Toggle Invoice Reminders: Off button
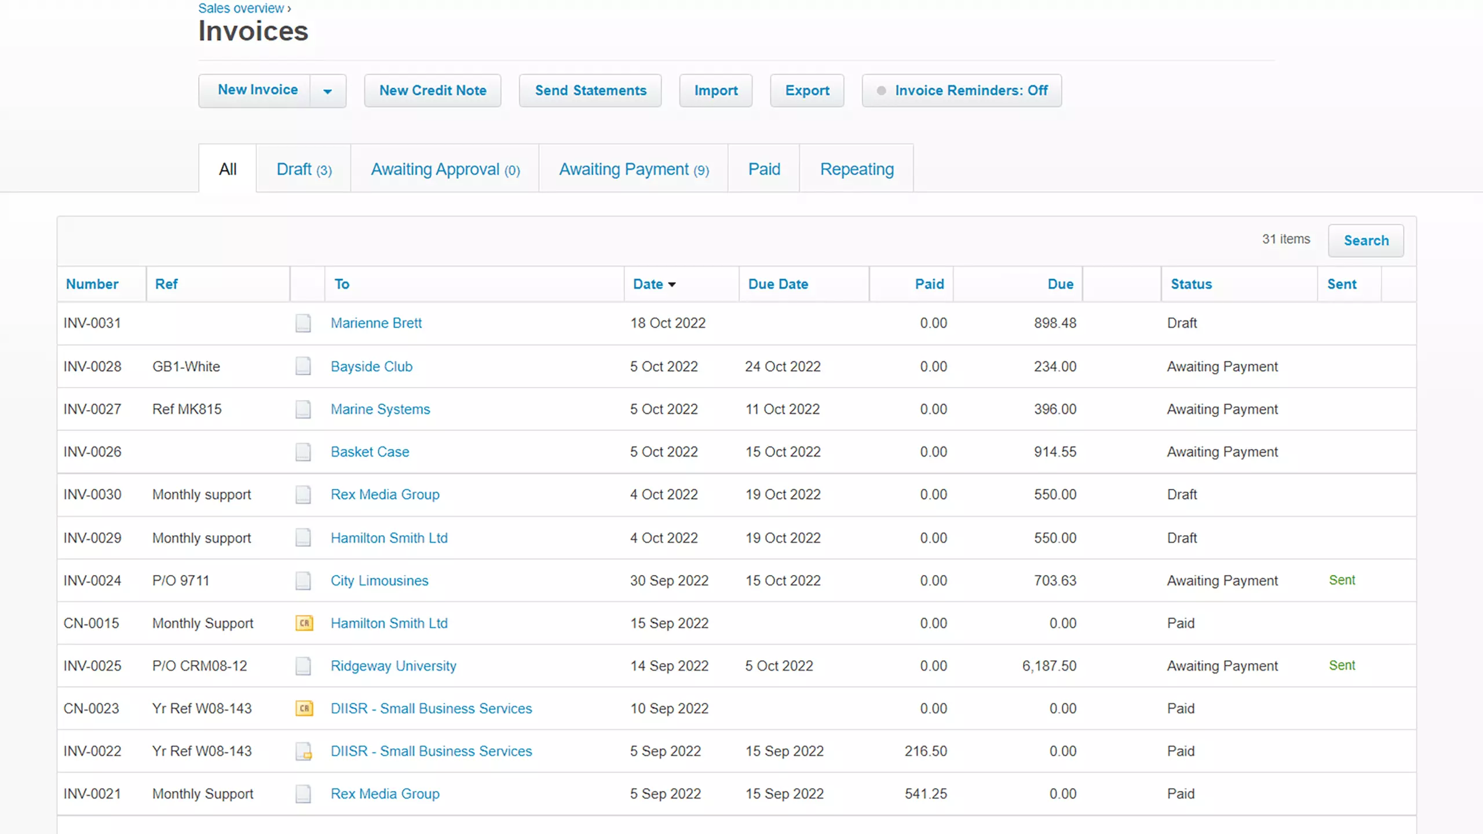The image size is (1483, 834). [962, 90]
